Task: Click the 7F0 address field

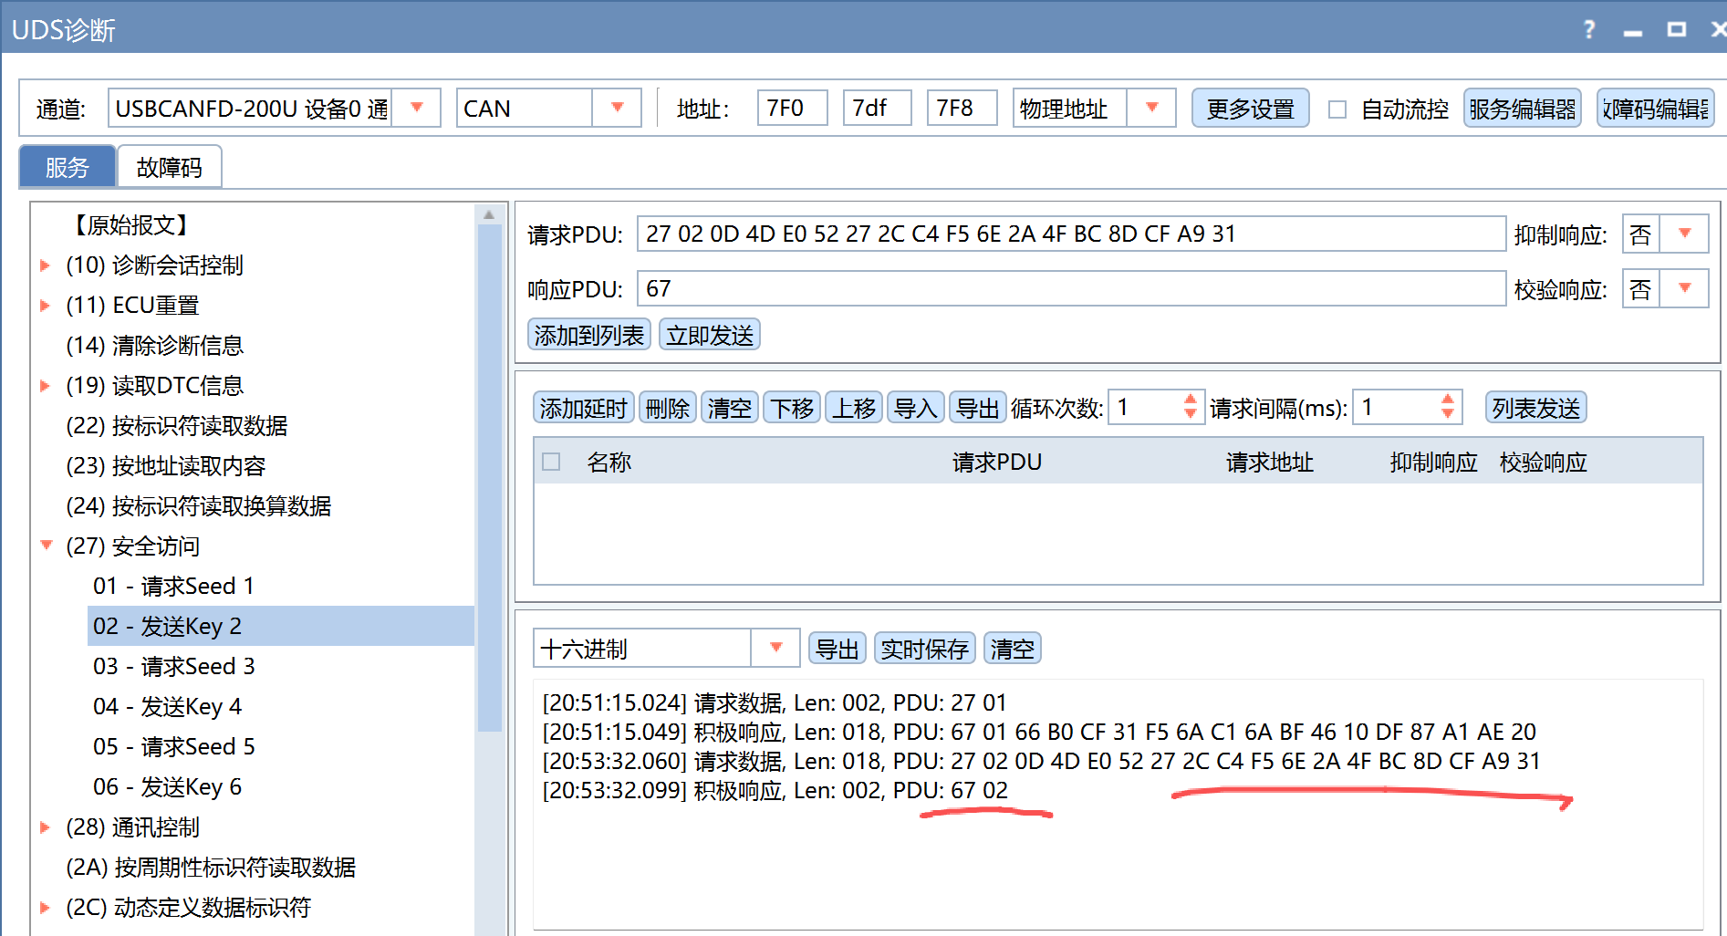Action: [792, 108]
